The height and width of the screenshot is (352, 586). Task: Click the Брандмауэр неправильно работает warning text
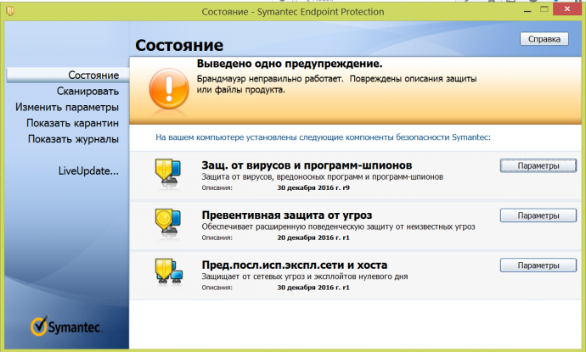pyautogui.click(x=336, y=84)
